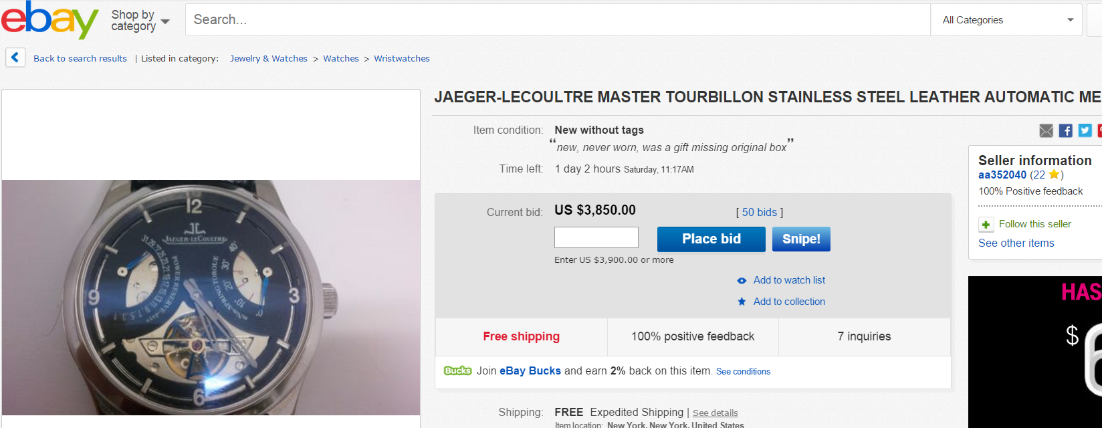The width and height of the screenshot is (1102, 428).
Task: Share listing on Facebook
Action: coord(1066,130)
